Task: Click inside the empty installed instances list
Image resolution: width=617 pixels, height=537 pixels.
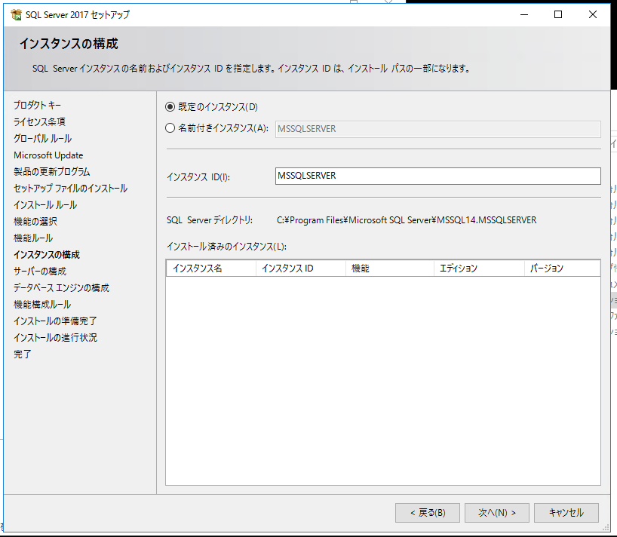Action: tap(383, 380)
